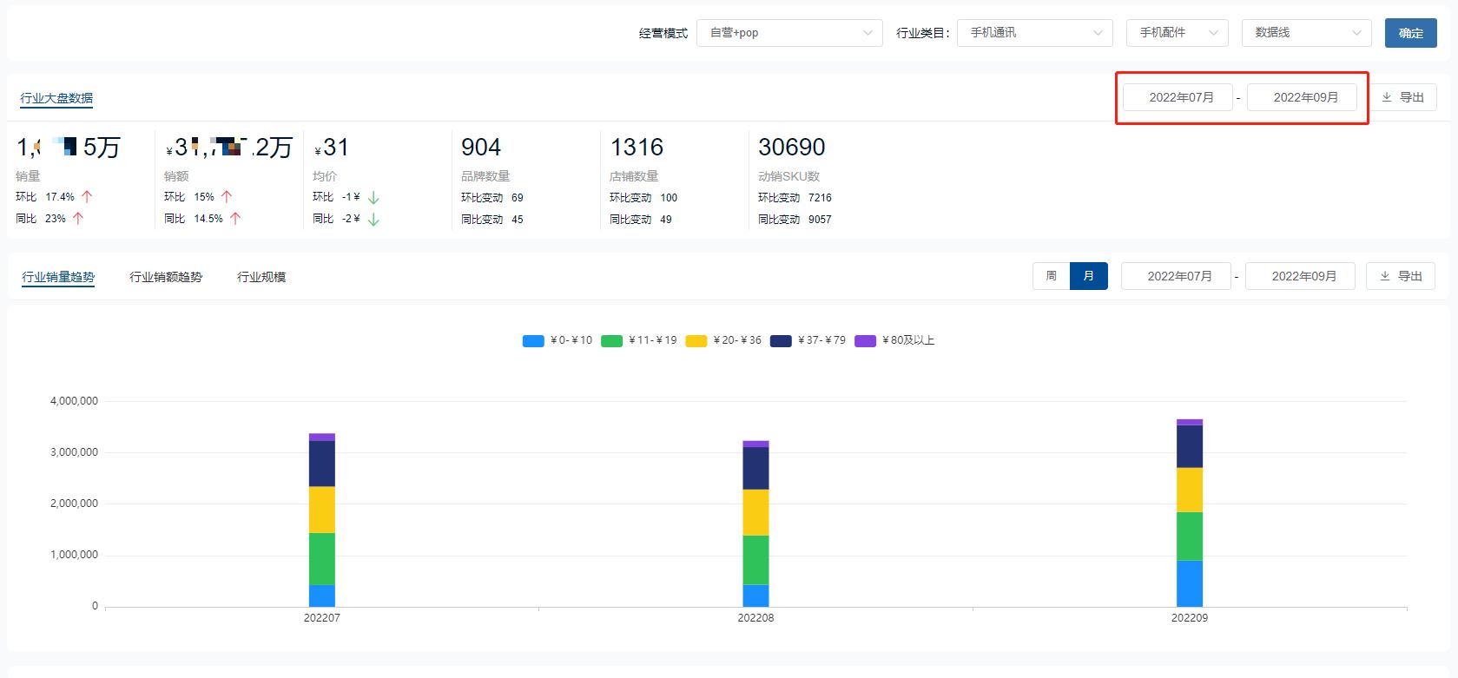Click the download icon in the top 导出 button
The width and height of the screenshot is (1458, 678).
tap(1387, 97)
